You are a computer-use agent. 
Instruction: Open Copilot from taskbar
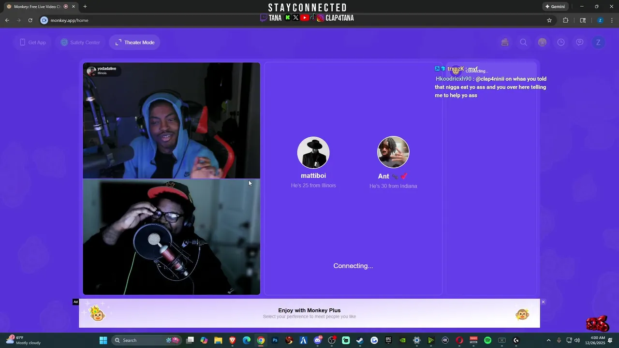point(204,340)
